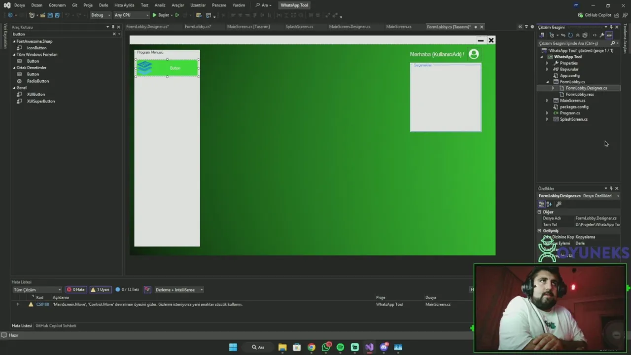
Task: Select RadioButton in the Araç Kutusu
Action: point(37,81)
